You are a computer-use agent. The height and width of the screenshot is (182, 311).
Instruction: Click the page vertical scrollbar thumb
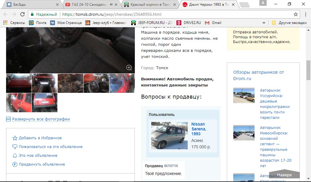(308, 70)
